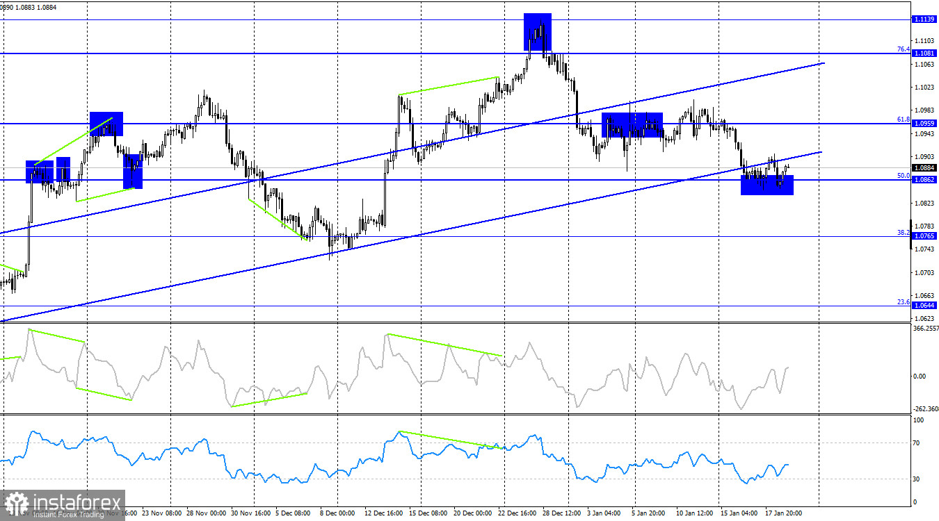Click the 100 level on RSI scale
Image resolution: width=939 pixels, height=521 pixels.
919,420
